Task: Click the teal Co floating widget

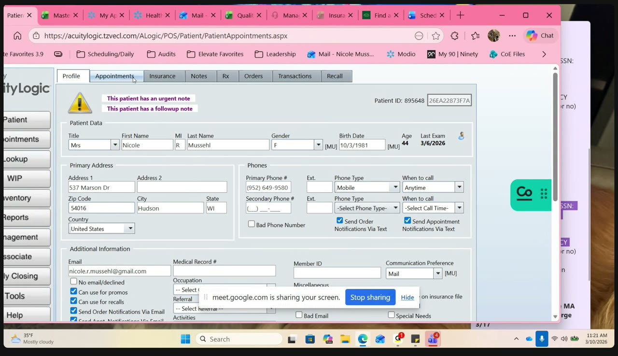Action: pyautogui.click(x=531, y=195)
